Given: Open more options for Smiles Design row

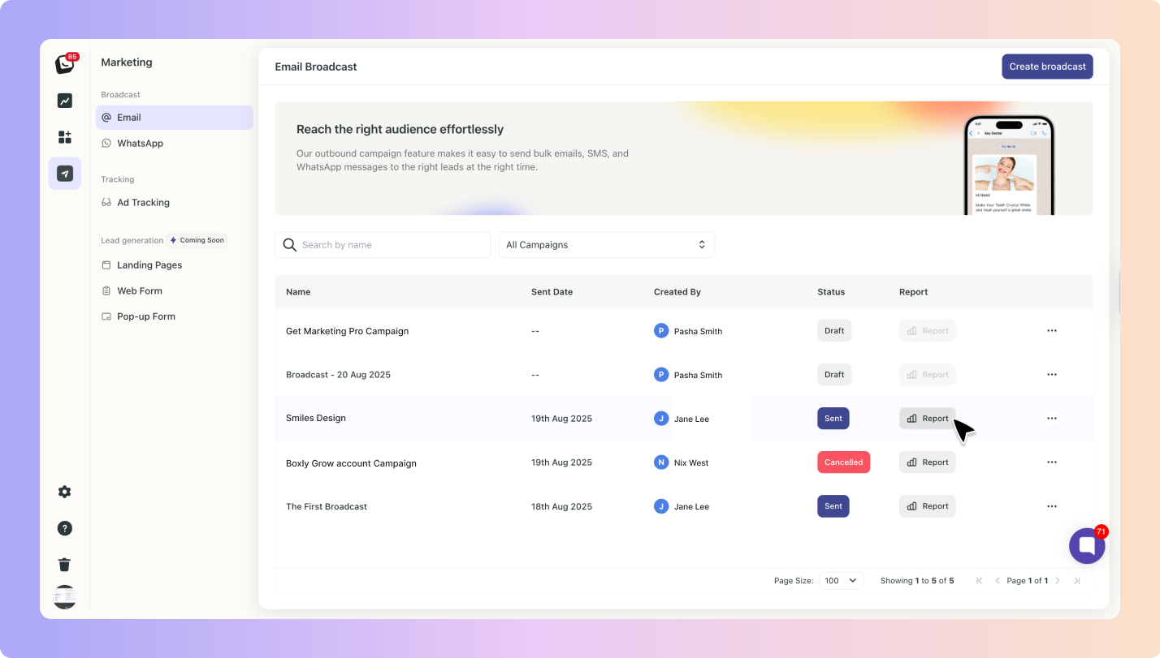Looking at the screenshot, I should [1052, 419].
